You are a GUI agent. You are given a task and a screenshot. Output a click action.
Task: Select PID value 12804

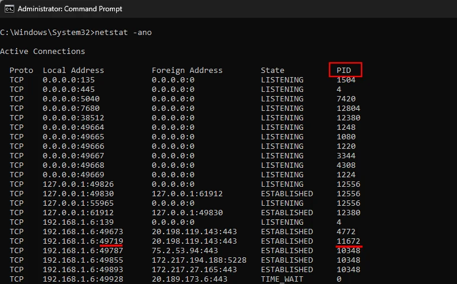(x=349, y=108)
